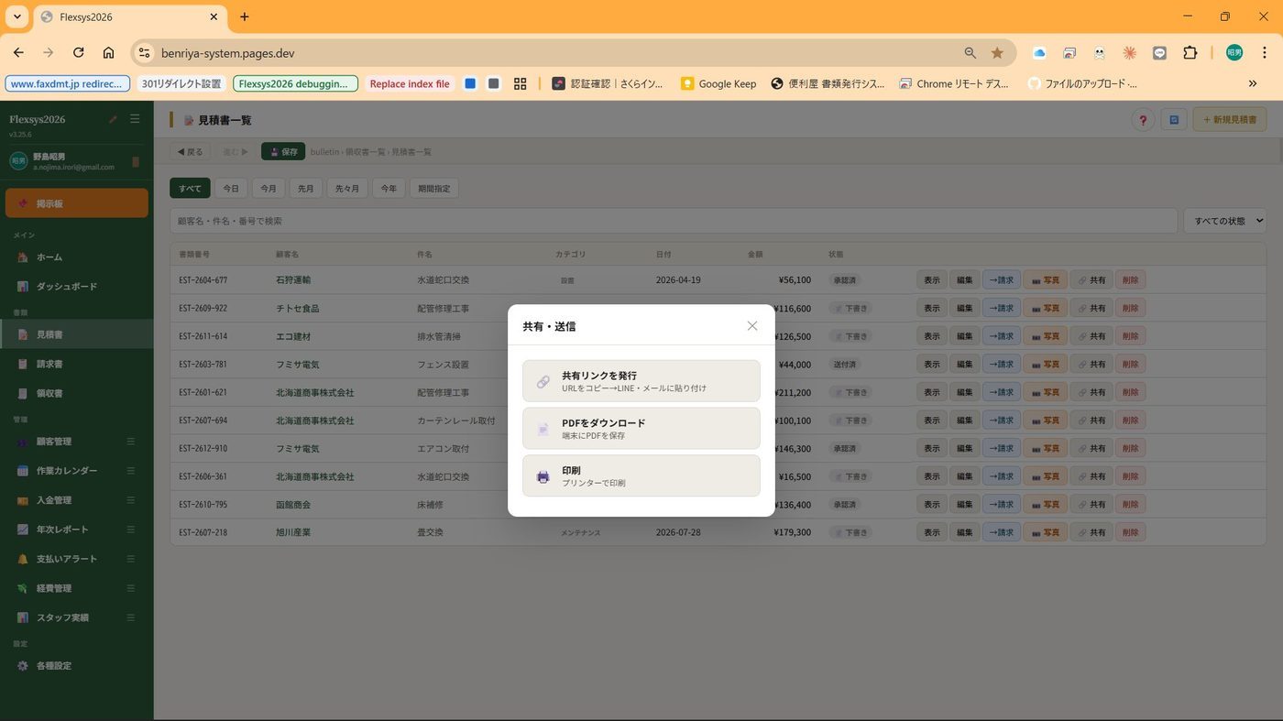The image size is (1283, 721).
Task: Click the red help question mark icon
Action: pos(1143,120)
